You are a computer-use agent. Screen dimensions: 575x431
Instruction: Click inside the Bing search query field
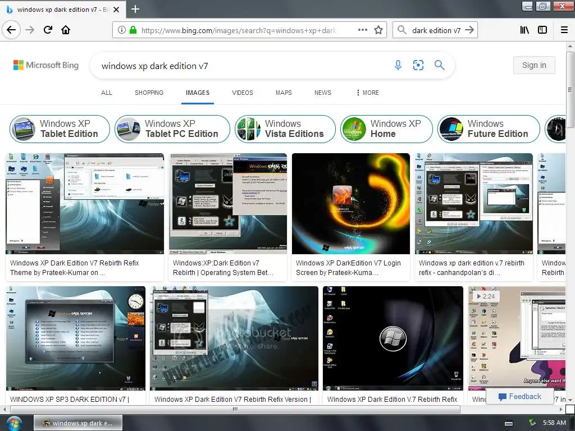click(242, 66)
